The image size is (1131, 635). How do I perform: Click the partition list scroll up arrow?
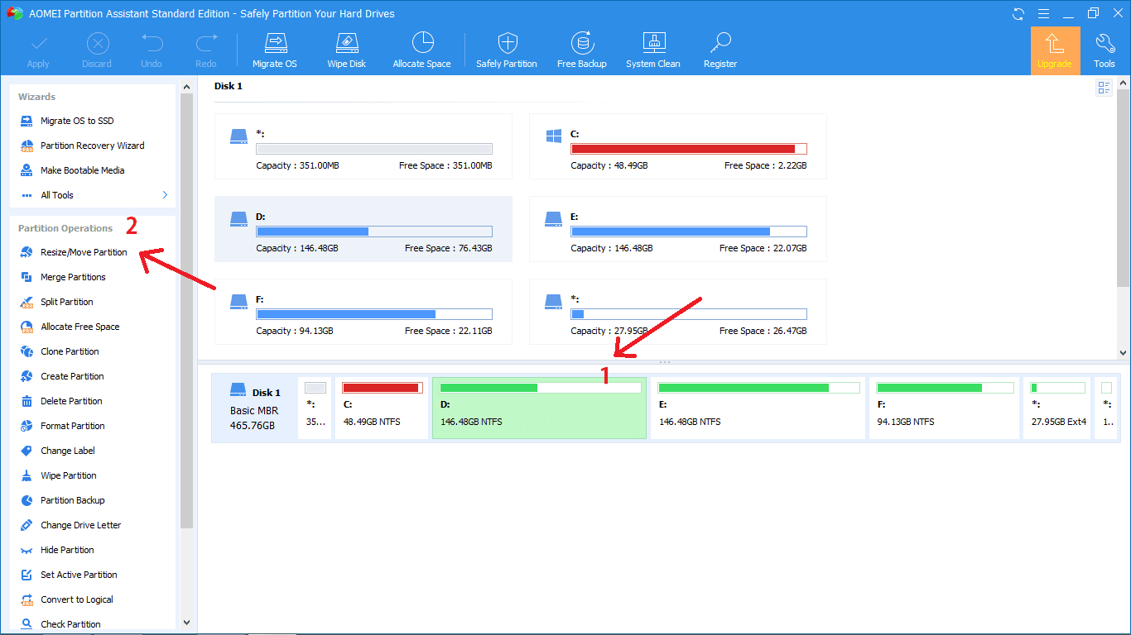tap(1124, 83)
